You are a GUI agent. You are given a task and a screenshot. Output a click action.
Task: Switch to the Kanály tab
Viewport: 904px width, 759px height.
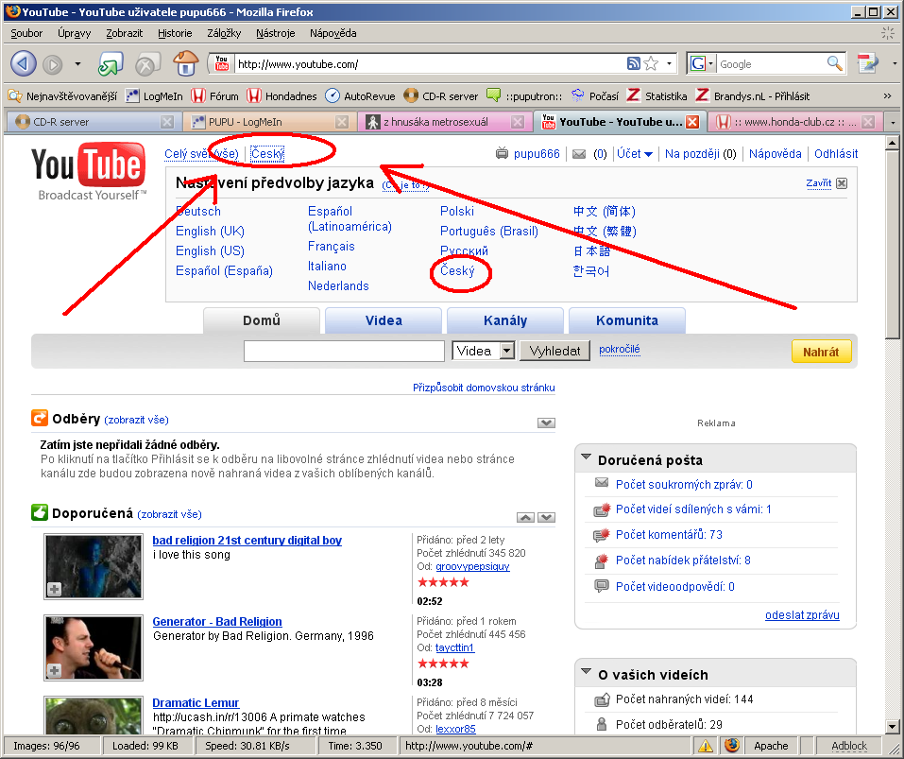504,320
